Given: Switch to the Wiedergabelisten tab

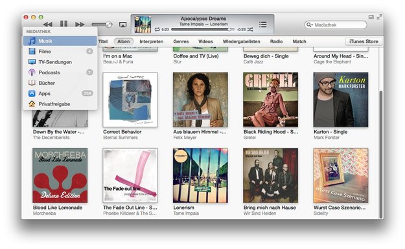Looking at the screenshot, I should [241, 41].
